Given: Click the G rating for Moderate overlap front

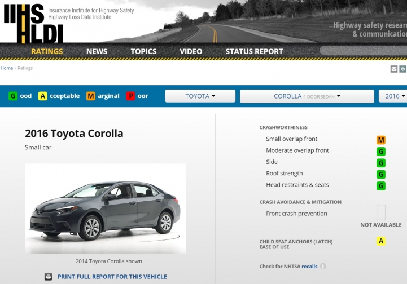Looking at the screenshot, I should click(x=381, y=152).
